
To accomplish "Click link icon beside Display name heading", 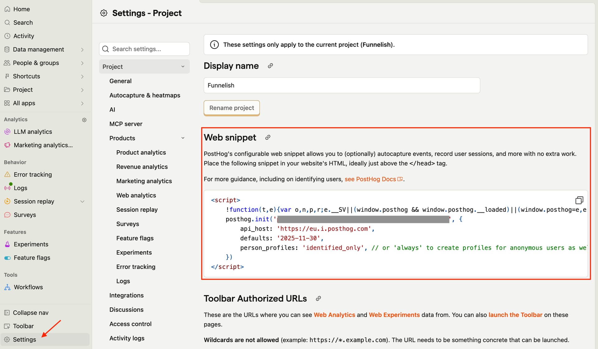I will click(x=270, y=66).
